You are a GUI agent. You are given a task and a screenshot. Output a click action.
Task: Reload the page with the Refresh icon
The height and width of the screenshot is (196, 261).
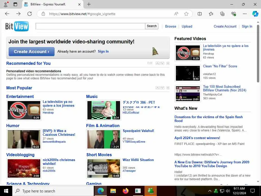[30, 14]
